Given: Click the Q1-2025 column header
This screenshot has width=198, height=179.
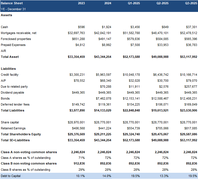Looking at the screenshot, I should tap(134, 3).
